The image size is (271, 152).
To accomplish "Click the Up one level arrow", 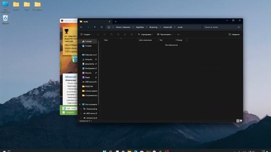I will tap(95, 27).
